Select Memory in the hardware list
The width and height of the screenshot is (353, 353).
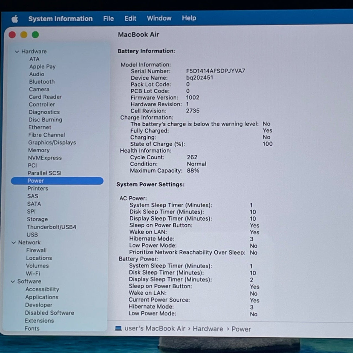(x=39, y=150)
